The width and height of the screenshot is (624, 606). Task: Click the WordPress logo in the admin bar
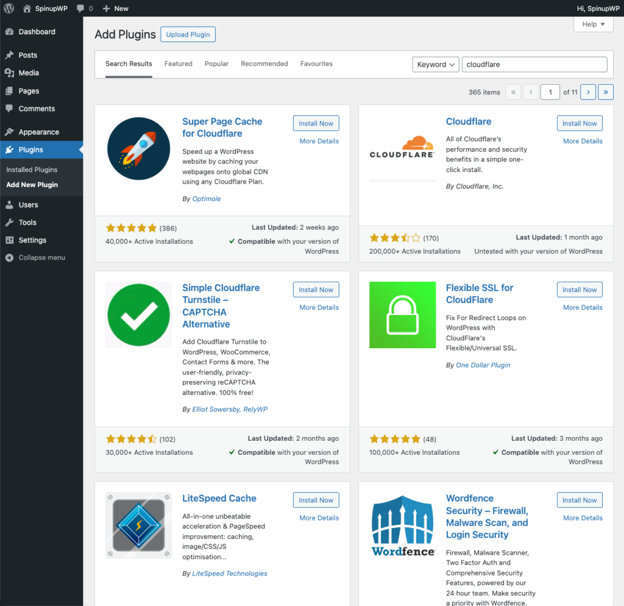click(x=9, y=8)
